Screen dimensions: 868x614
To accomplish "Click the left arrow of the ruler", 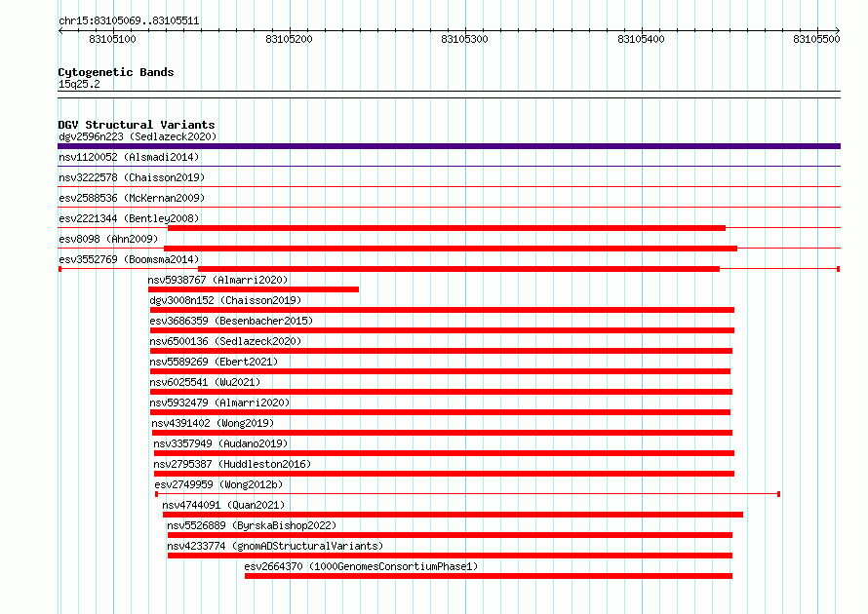I will coord(60,30).
